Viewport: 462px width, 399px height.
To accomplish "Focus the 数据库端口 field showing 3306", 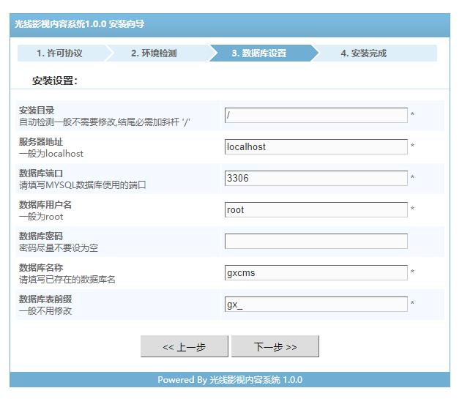I will point(316,179).
